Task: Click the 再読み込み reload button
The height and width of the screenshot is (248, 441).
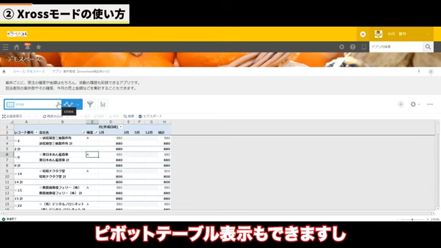Action: [x=53, y=116]
